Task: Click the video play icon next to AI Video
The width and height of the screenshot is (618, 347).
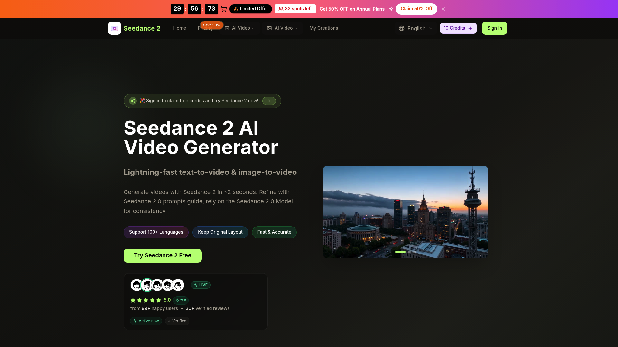Action: [x=227, y=28]
